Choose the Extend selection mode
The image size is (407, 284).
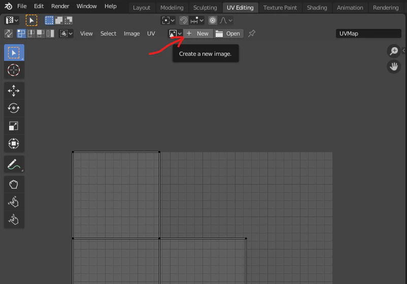coord(59,20)
